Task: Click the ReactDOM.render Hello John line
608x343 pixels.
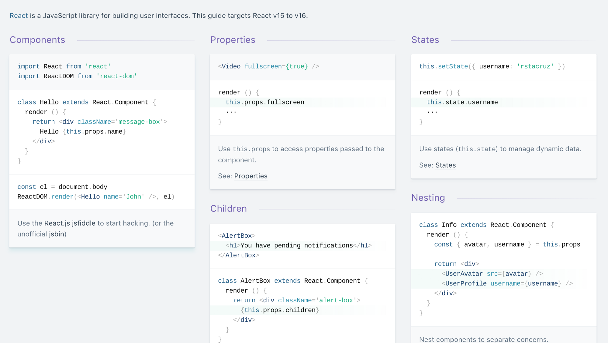Action: click(96, 197)
